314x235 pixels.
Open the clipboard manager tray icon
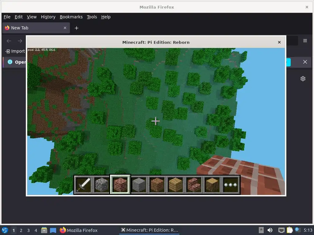coord(289,230)
